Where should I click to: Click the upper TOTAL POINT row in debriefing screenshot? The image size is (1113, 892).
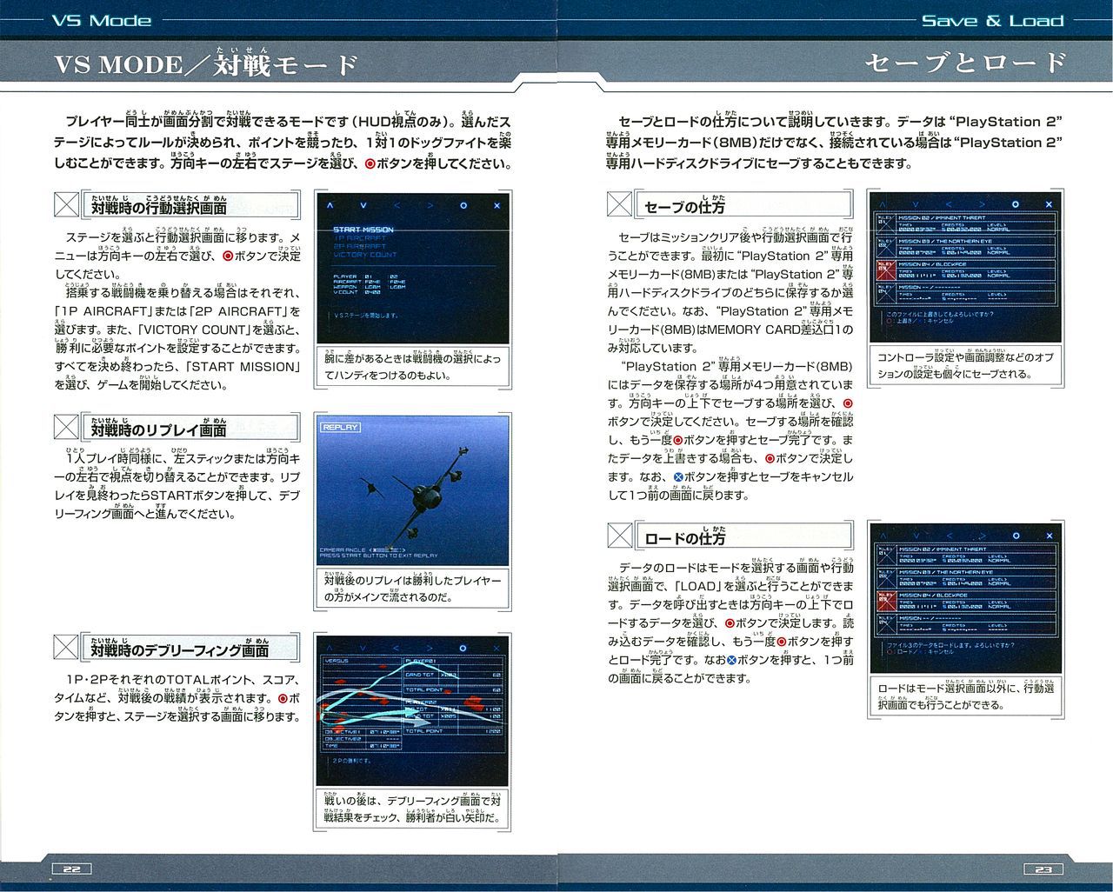(454, 689)
